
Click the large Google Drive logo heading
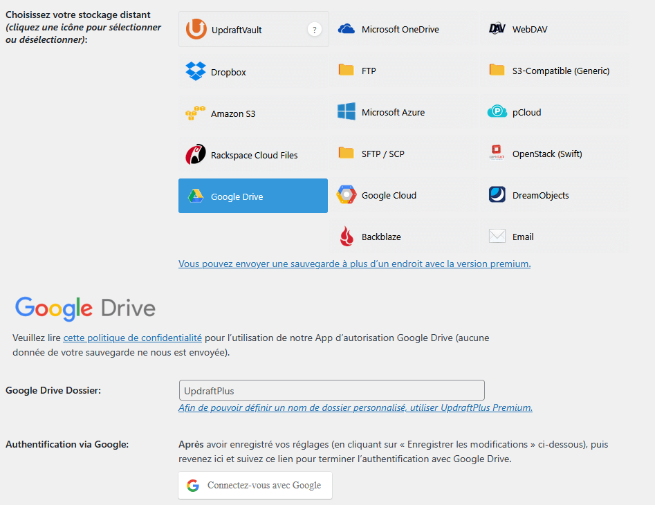[85, 309]
